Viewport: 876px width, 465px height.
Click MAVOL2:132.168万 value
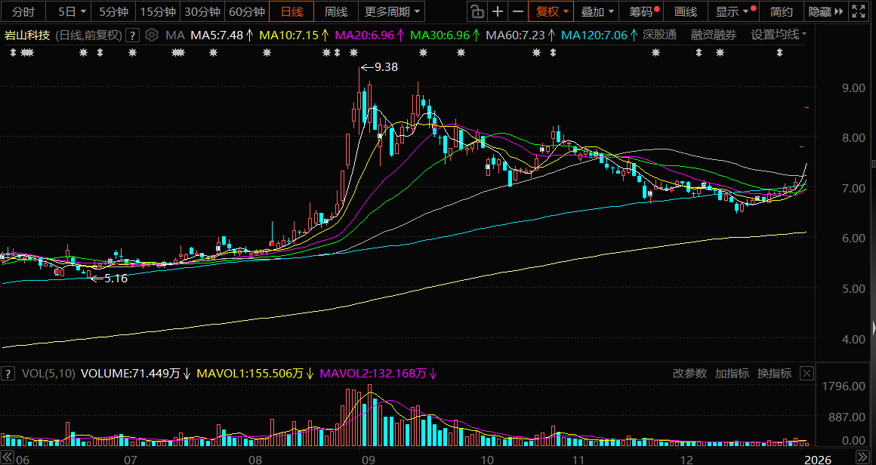click(372, 374)
